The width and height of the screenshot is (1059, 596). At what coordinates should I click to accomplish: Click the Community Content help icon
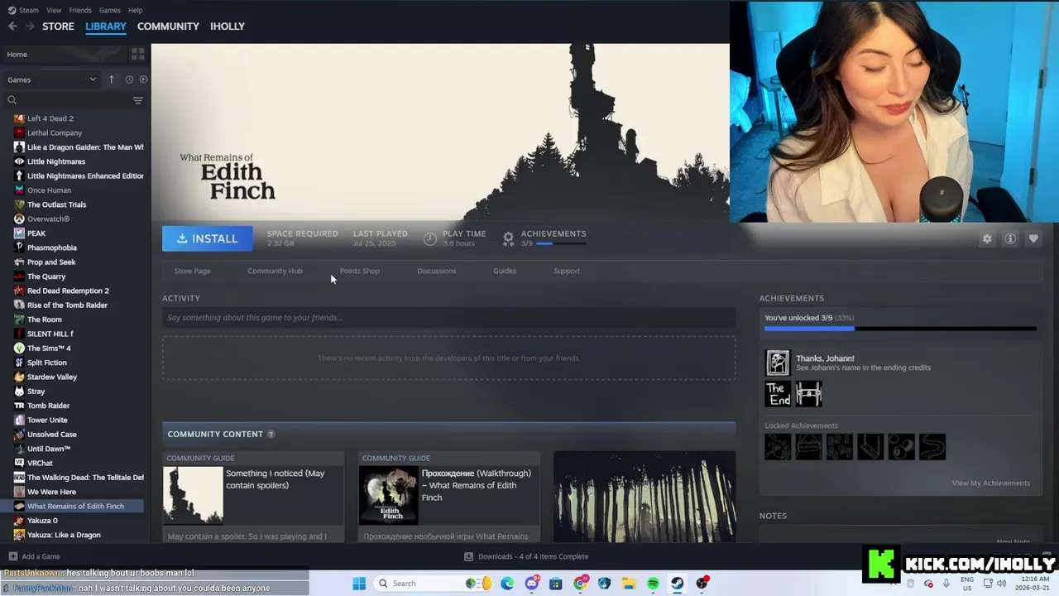(271, 434)
